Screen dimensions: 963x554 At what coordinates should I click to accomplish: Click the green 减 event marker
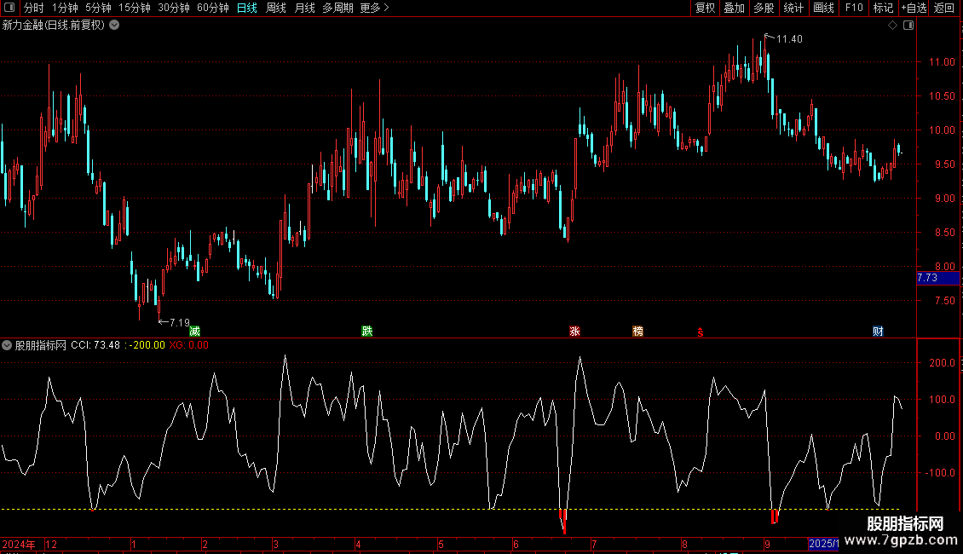coord(194,332)
